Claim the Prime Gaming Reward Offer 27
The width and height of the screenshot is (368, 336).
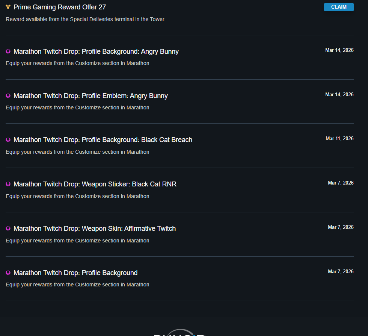point(338,7)
